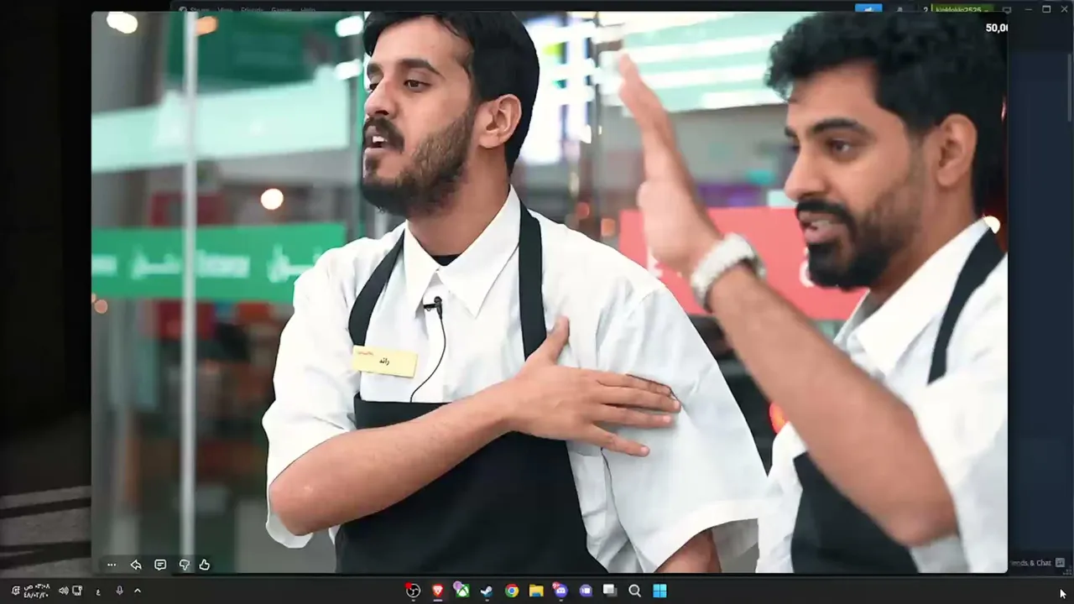The image size is (1074, 604).
Task: Open Discord from the taskbar
Action: click(560, 591)
